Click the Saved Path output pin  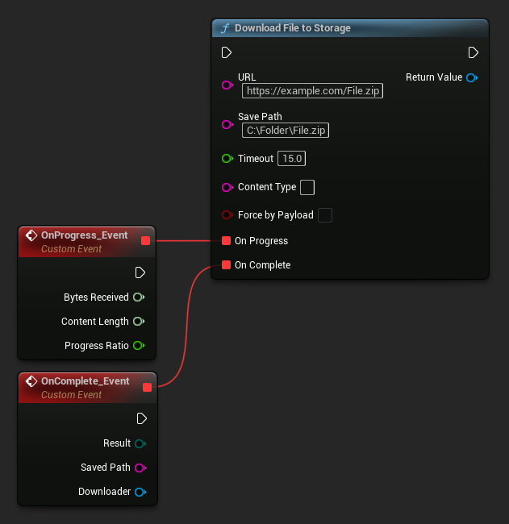[x=140, y=468]
